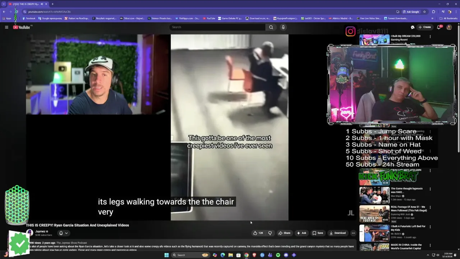Open the YouTube account avatar menu
The image size is (460, 259).
pos(449,27)
